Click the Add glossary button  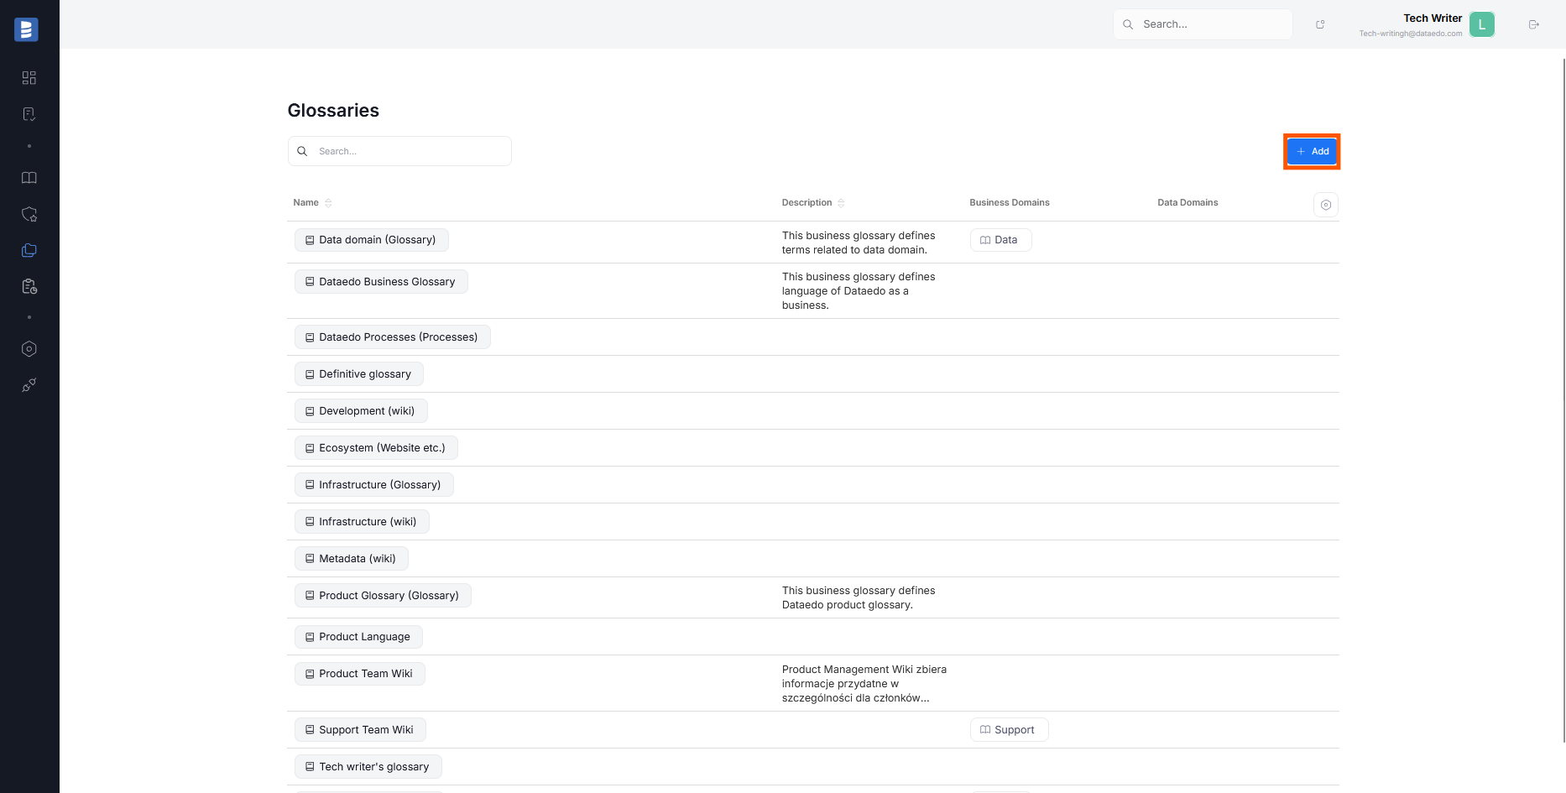pos(1312,152)
